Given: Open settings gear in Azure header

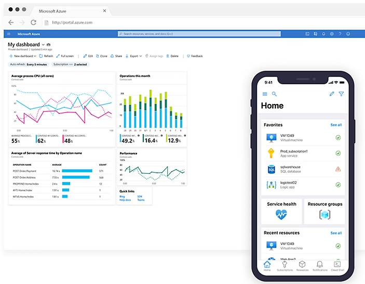Looking at the screenshot, I should tap(332, 34).
